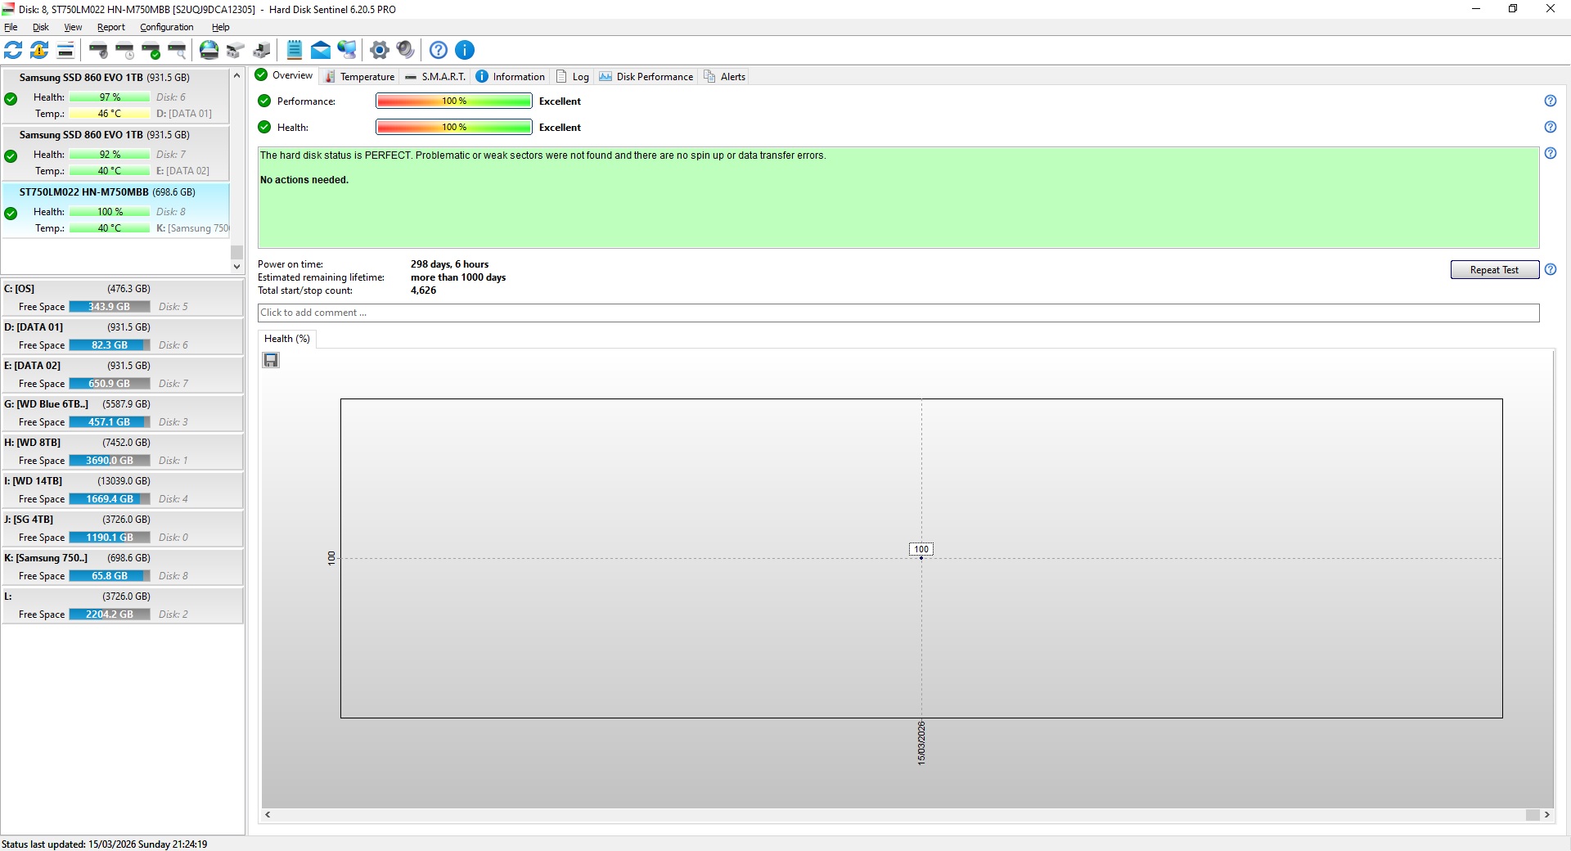Viewport: 1571px width, 851px height.
Task: Click the help icon beside Performance bar
Action: (1550, 101)
